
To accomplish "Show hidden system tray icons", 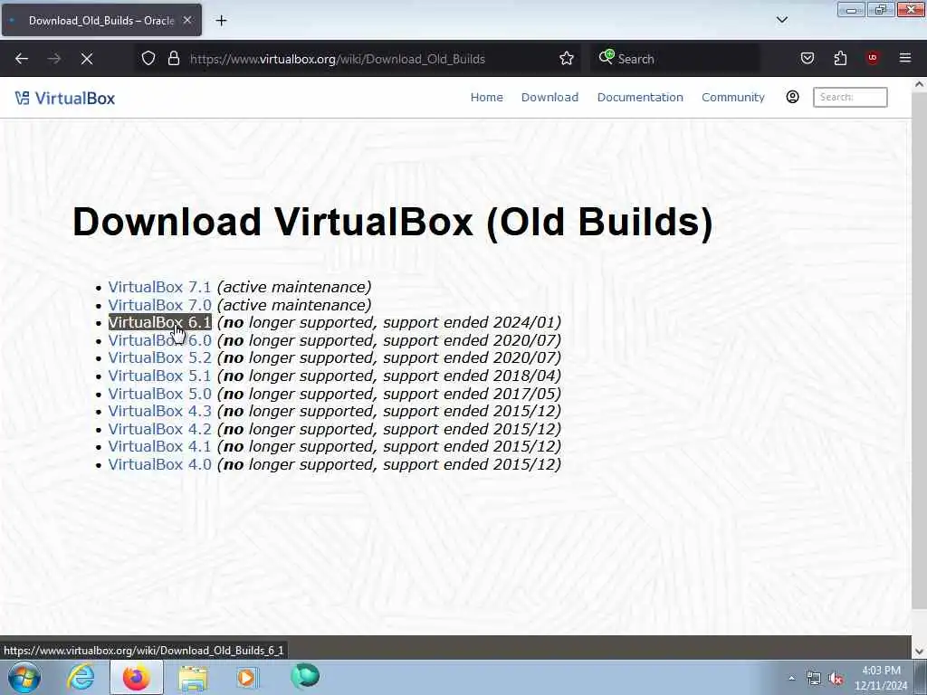I will coord(791,678).
